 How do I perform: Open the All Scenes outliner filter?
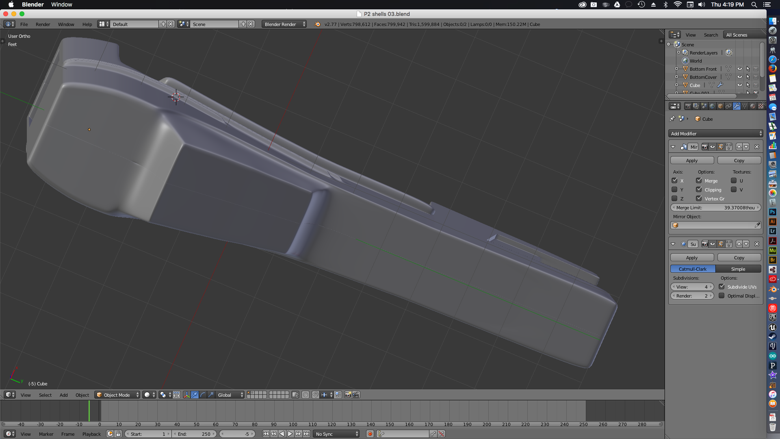[744, 35]
